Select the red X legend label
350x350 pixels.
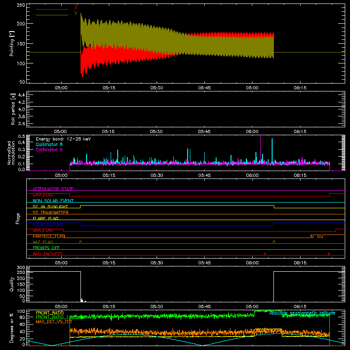coord(76,8)
